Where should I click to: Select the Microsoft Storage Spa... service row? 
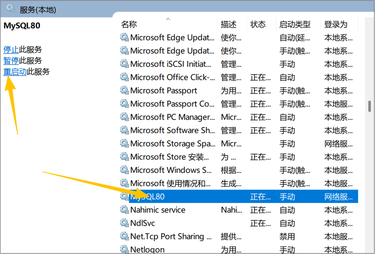(239, 144)
